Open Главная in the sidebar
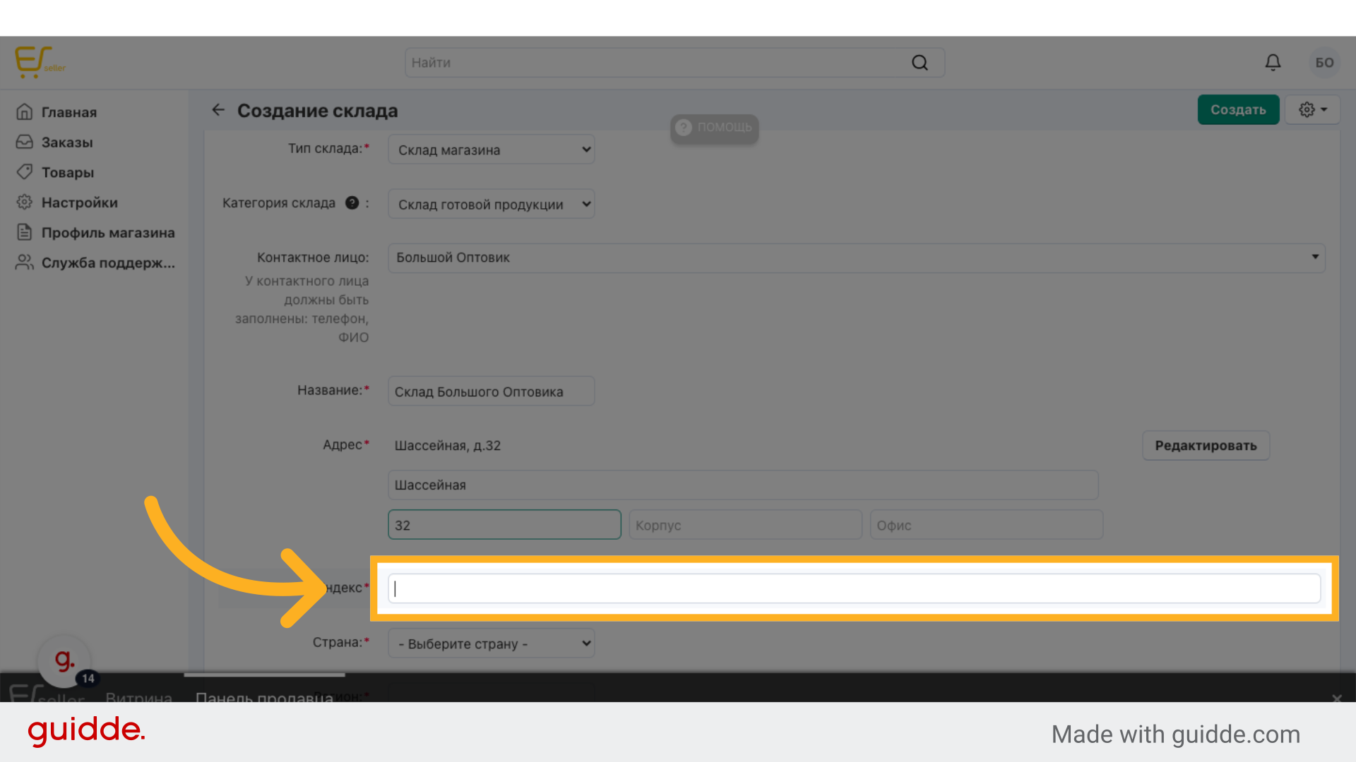The image size is (1356, 762). click(69, 112)
